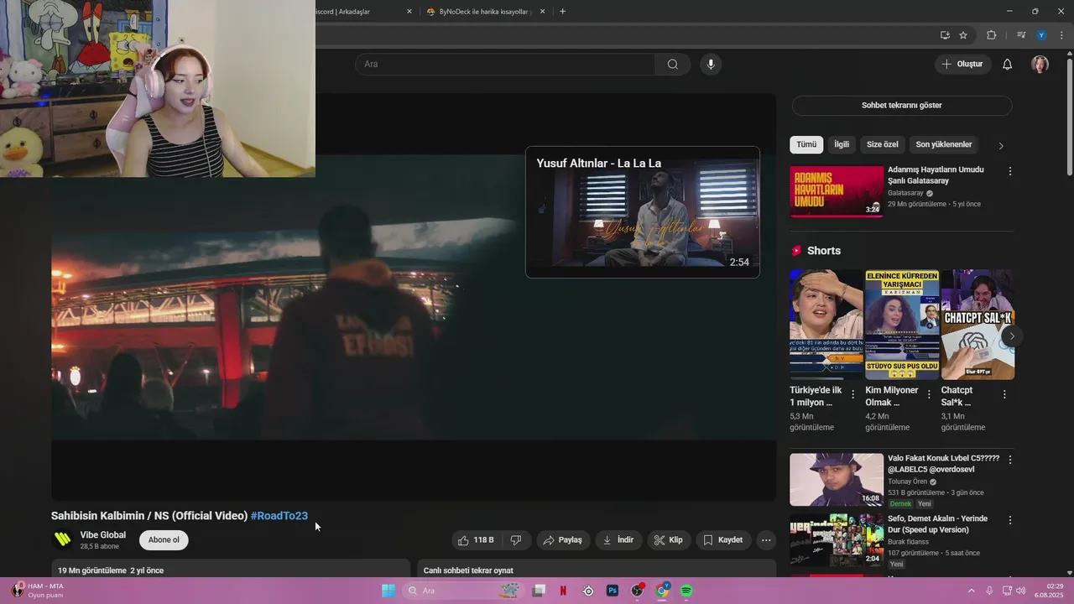Open Chrome three-dot menu
The height and width of the screenshot is (604, 1074).
tap(1061, 35)
